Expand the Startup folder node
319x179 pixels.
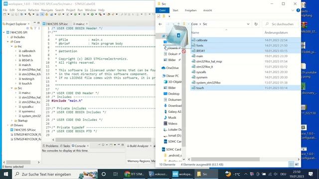[x=11, y=121]
